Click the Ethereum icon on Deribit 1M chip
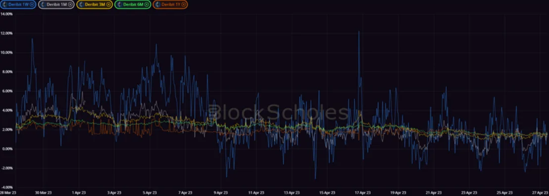Image resolution: width=549 pixels, height=196 pixels. [x=43, y=4]
